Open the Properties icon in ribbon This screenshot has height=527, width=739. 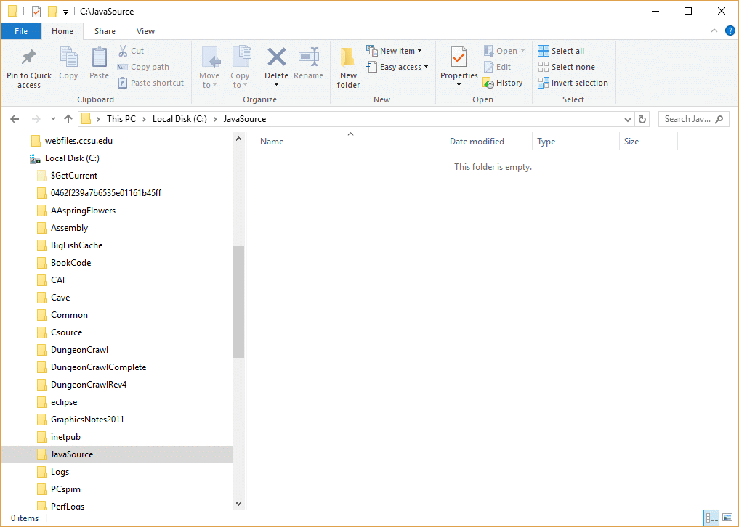coord(459,57)
